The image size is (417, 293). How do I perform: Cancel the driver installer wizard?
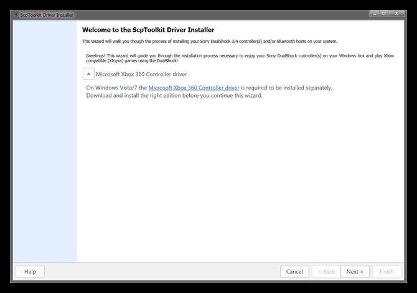click(x=294, y=271)
